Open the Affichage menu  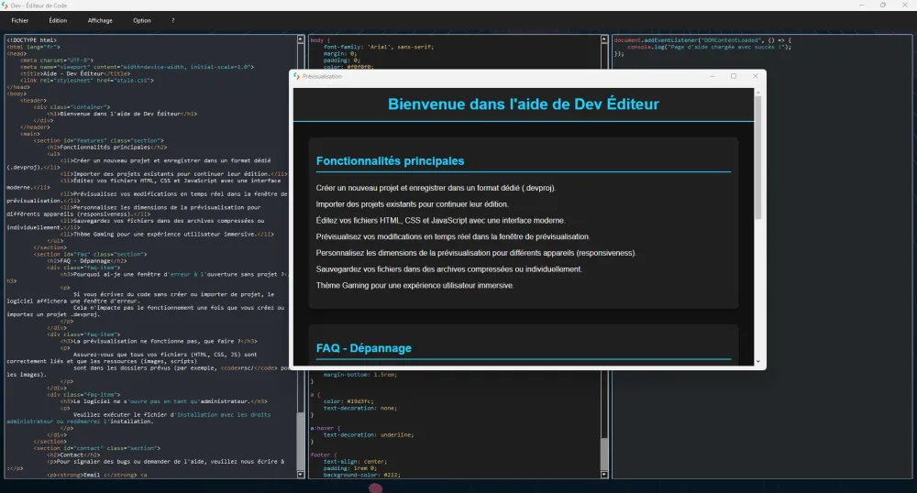[x=100, y=20]
